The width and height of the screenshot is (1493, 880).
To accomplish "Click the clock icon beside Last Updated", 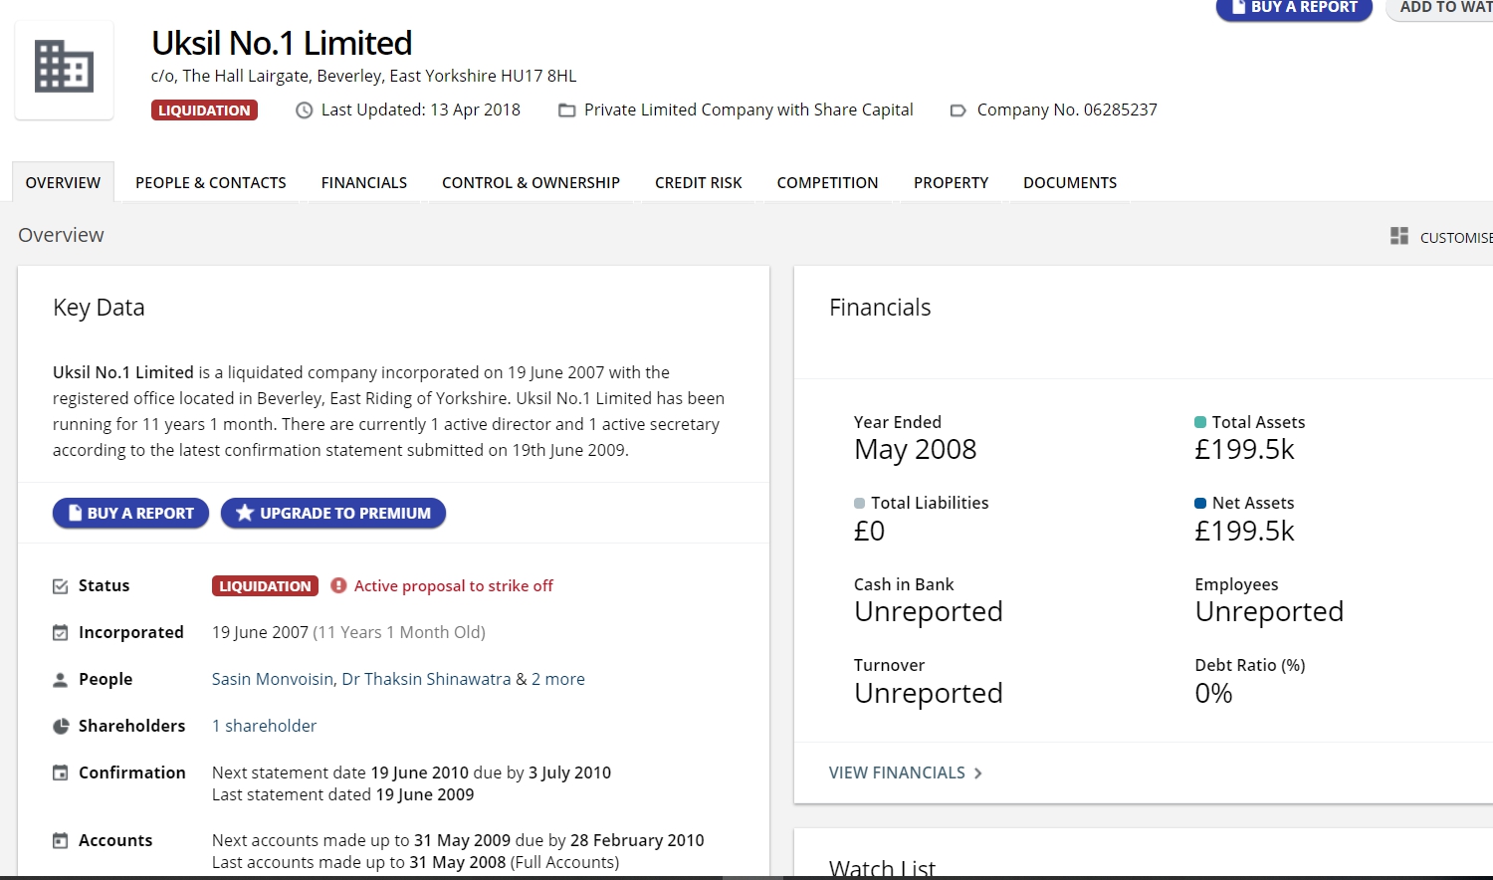I will (x=305, y=110).
